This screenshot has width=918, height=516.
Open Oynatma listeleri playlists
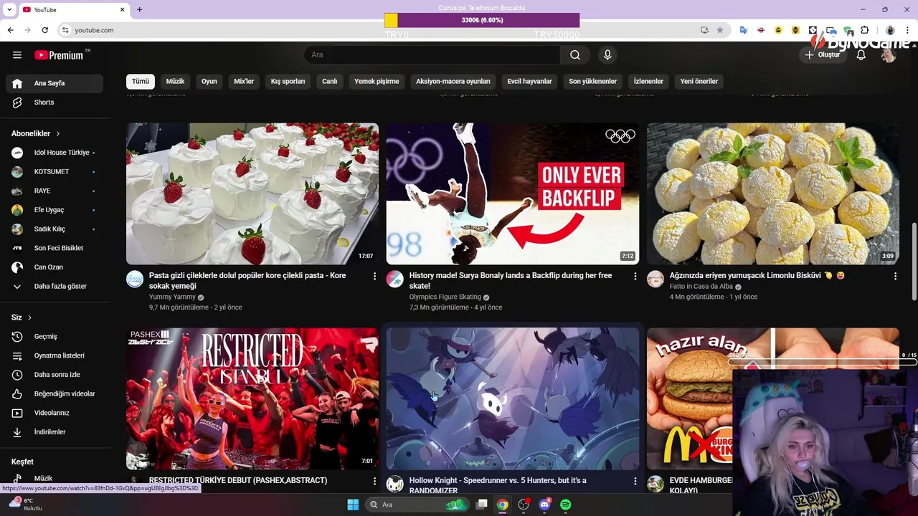pos(55,355)
